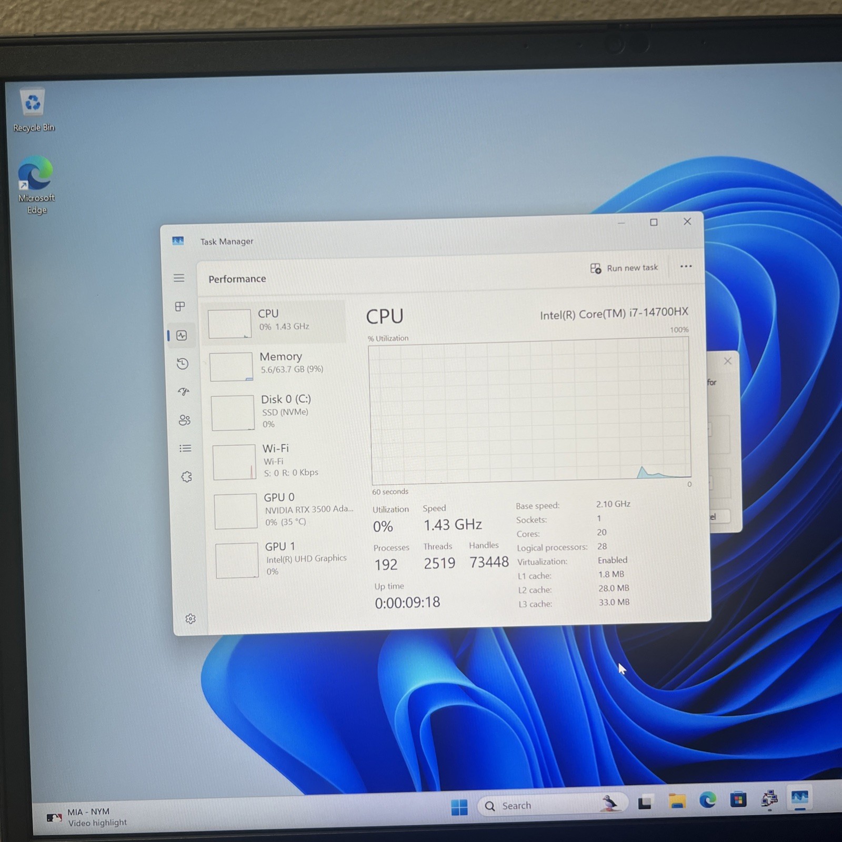Open the Processes page icon
Image resolution: width=842 pixels, height=842 pixels.
[180, 306]
